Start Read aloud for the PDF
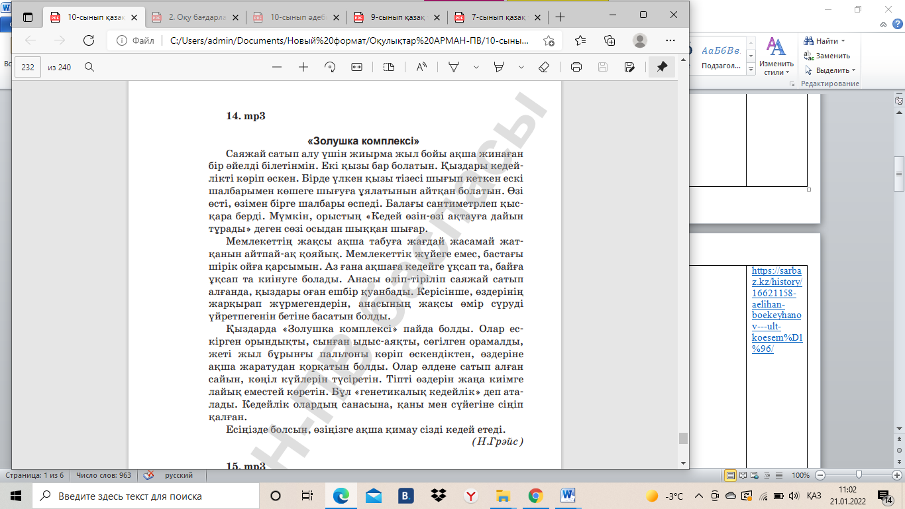Image resolution: width=905 pixels, height=509 pixels. [x=422, y=67]
